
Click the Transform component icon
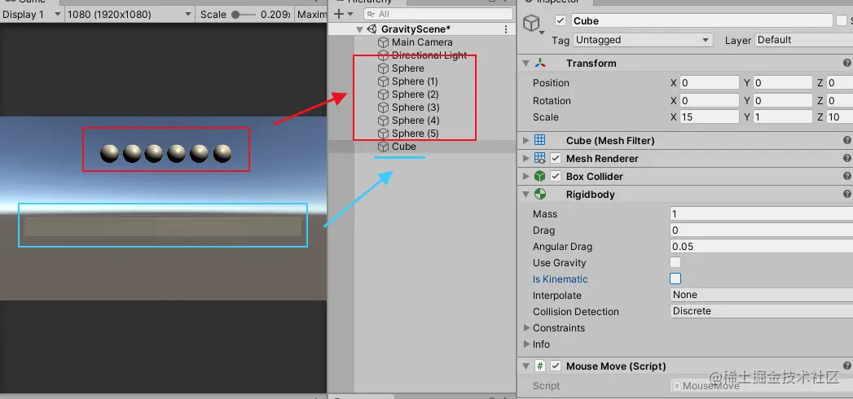coord(539,63)
